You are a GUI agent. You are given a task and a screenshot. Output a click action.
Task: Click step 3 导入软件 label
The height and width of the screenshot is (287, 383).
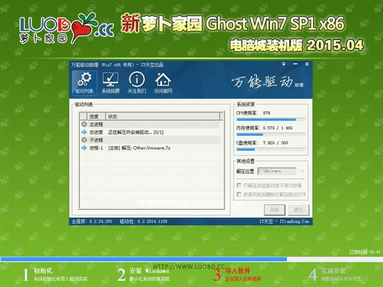pos(237,271)
